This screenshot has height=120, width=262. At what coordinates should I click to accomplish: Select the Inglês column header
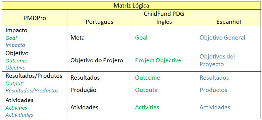[164, 22]
